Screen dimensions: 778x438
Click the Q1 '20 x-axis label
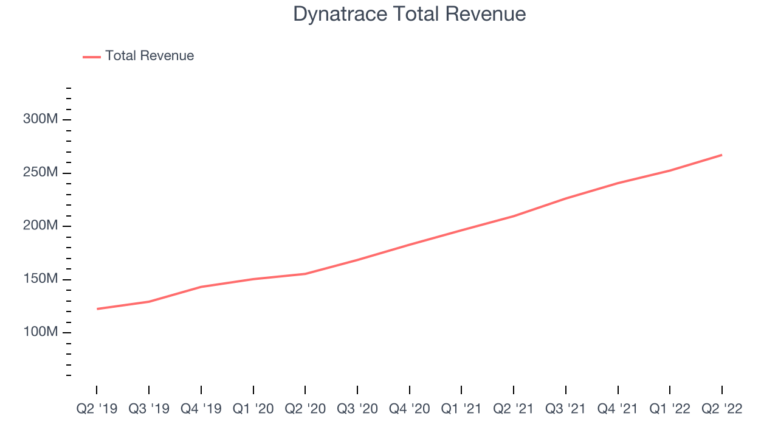tap(253, 409)
